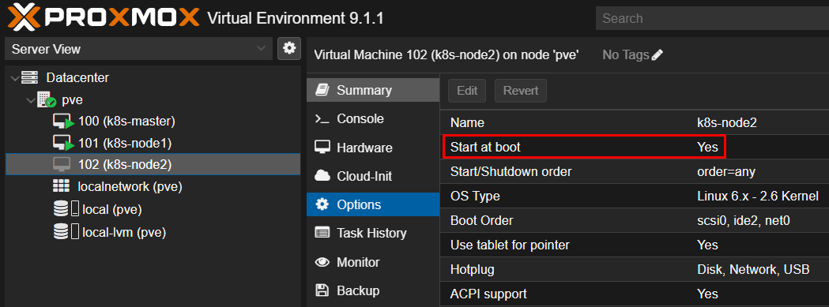Viewport: 829px width, 307px height.
Task: Select the Hotplug option row
Action: 635,269
